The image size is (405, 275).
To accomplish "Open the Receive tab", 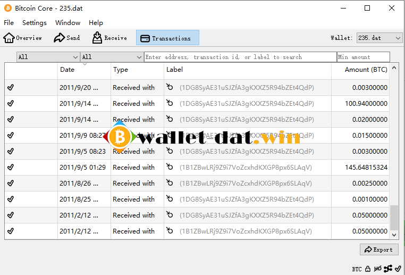I will click(109, 38).
